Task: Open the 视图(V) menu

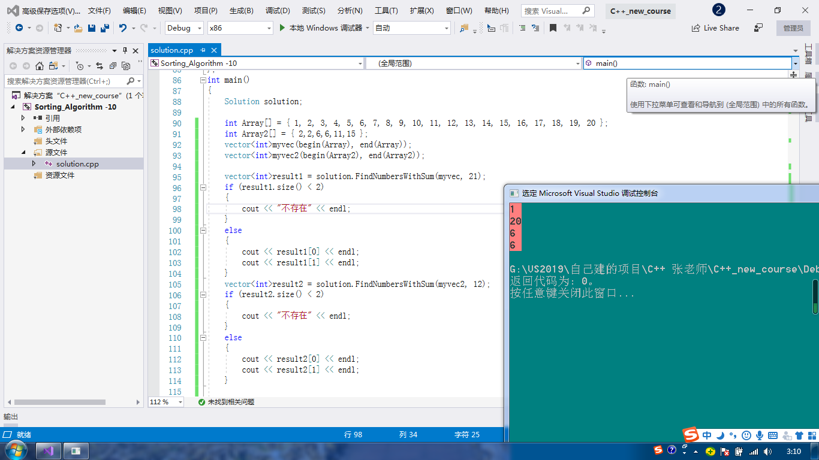Action: coord(170,11)
